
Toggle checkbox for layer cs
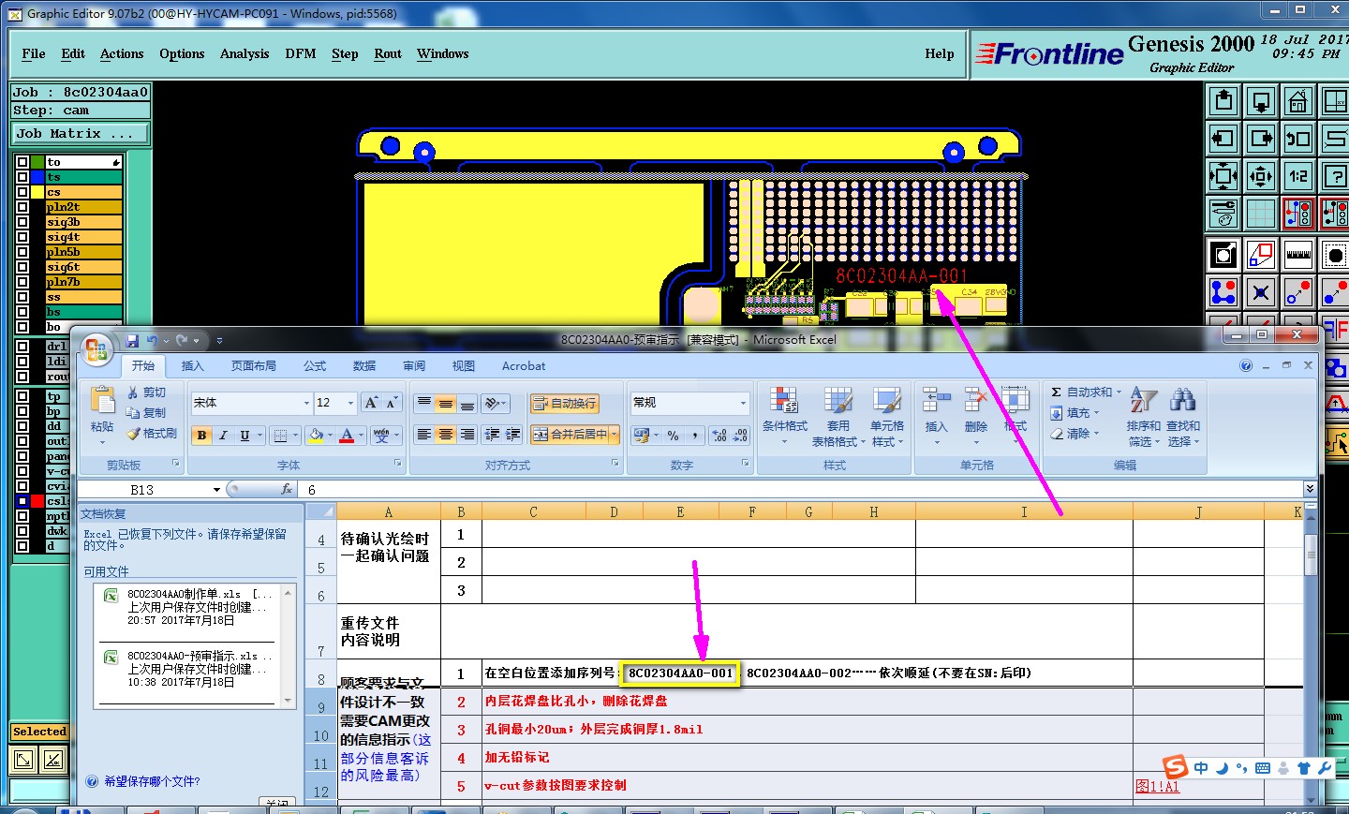click(22, 192)
